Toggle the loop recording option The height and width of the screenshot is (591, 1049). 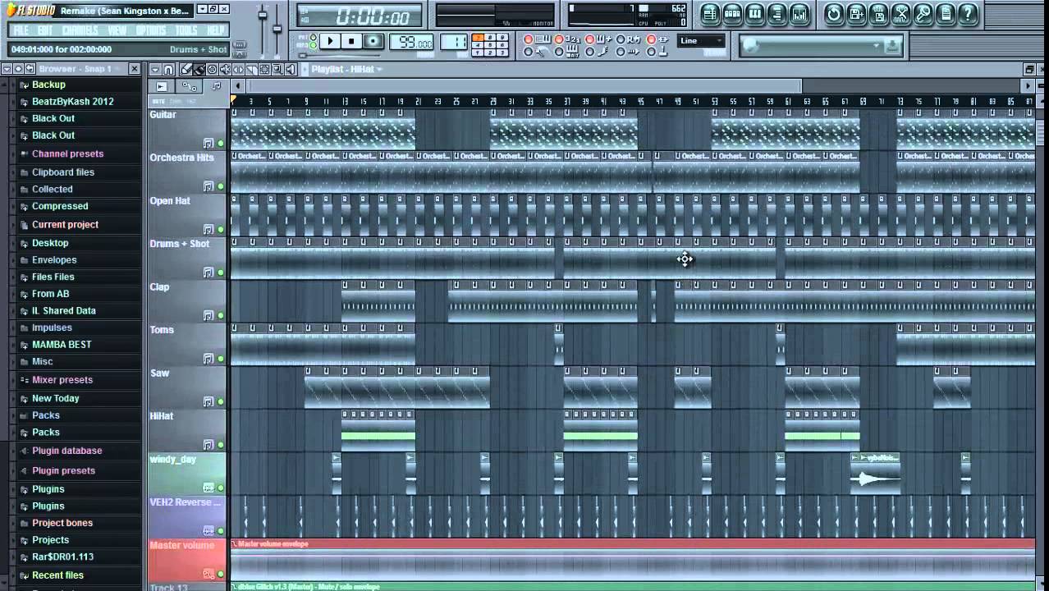pyautogui.click(x=627, y=39)
